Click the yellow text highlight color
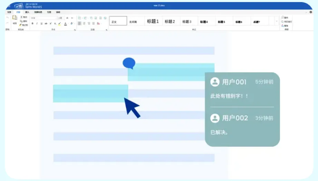This screenshot has height=181, width=318. (60, 24)
